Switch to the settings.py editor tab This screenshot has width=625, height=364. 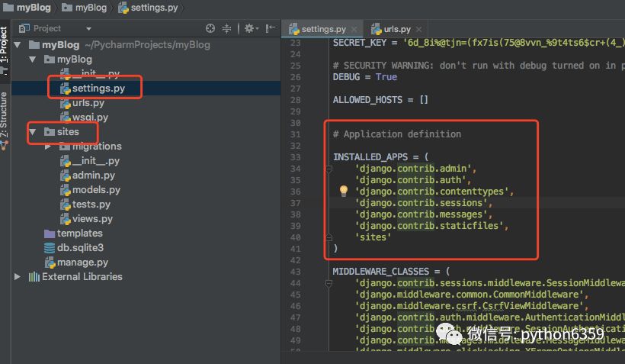point(323,29)
